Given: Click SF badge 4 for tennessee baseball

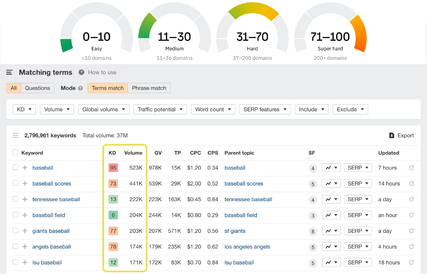Looking at the screenshot, I should (x=313, y=200).
